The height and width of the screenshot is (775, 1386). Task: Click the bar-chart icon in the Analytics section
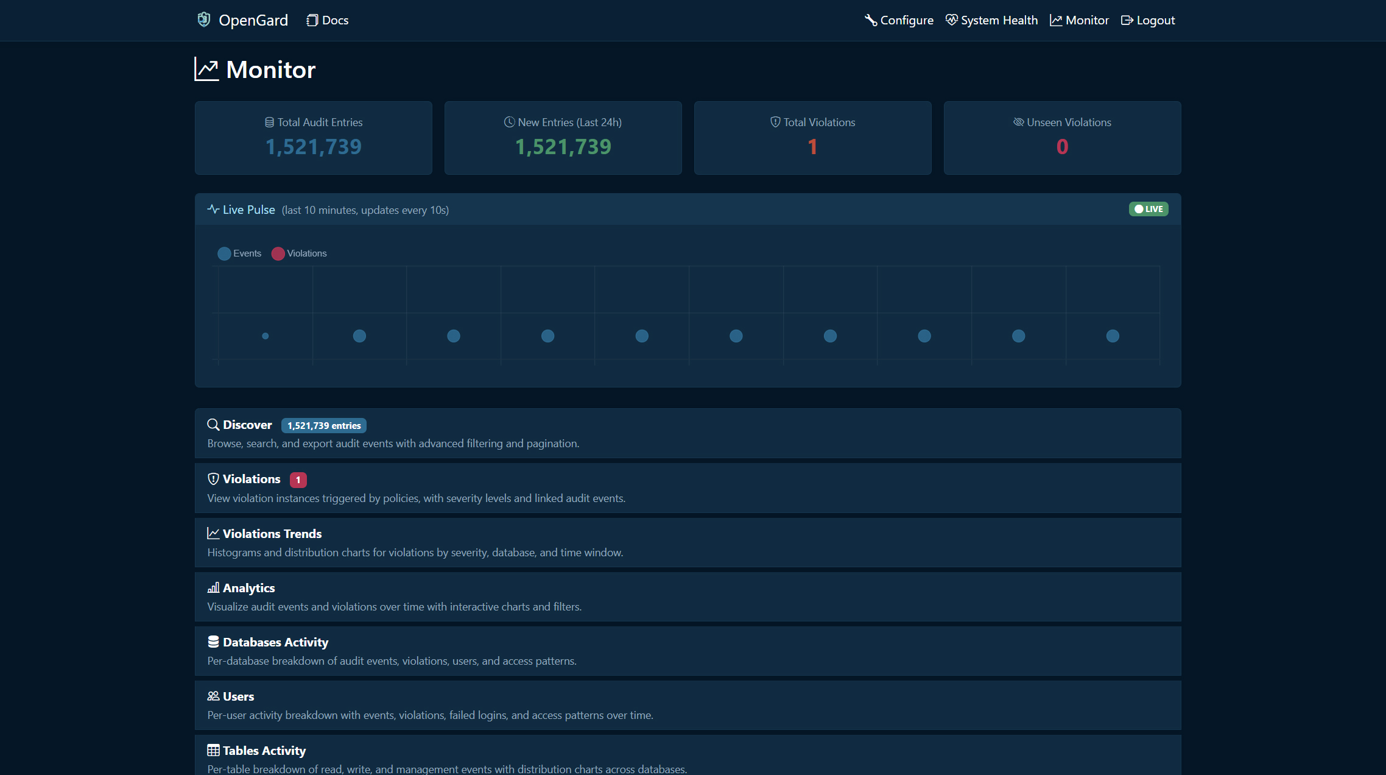pyautogui.click(x=213, y=587)
